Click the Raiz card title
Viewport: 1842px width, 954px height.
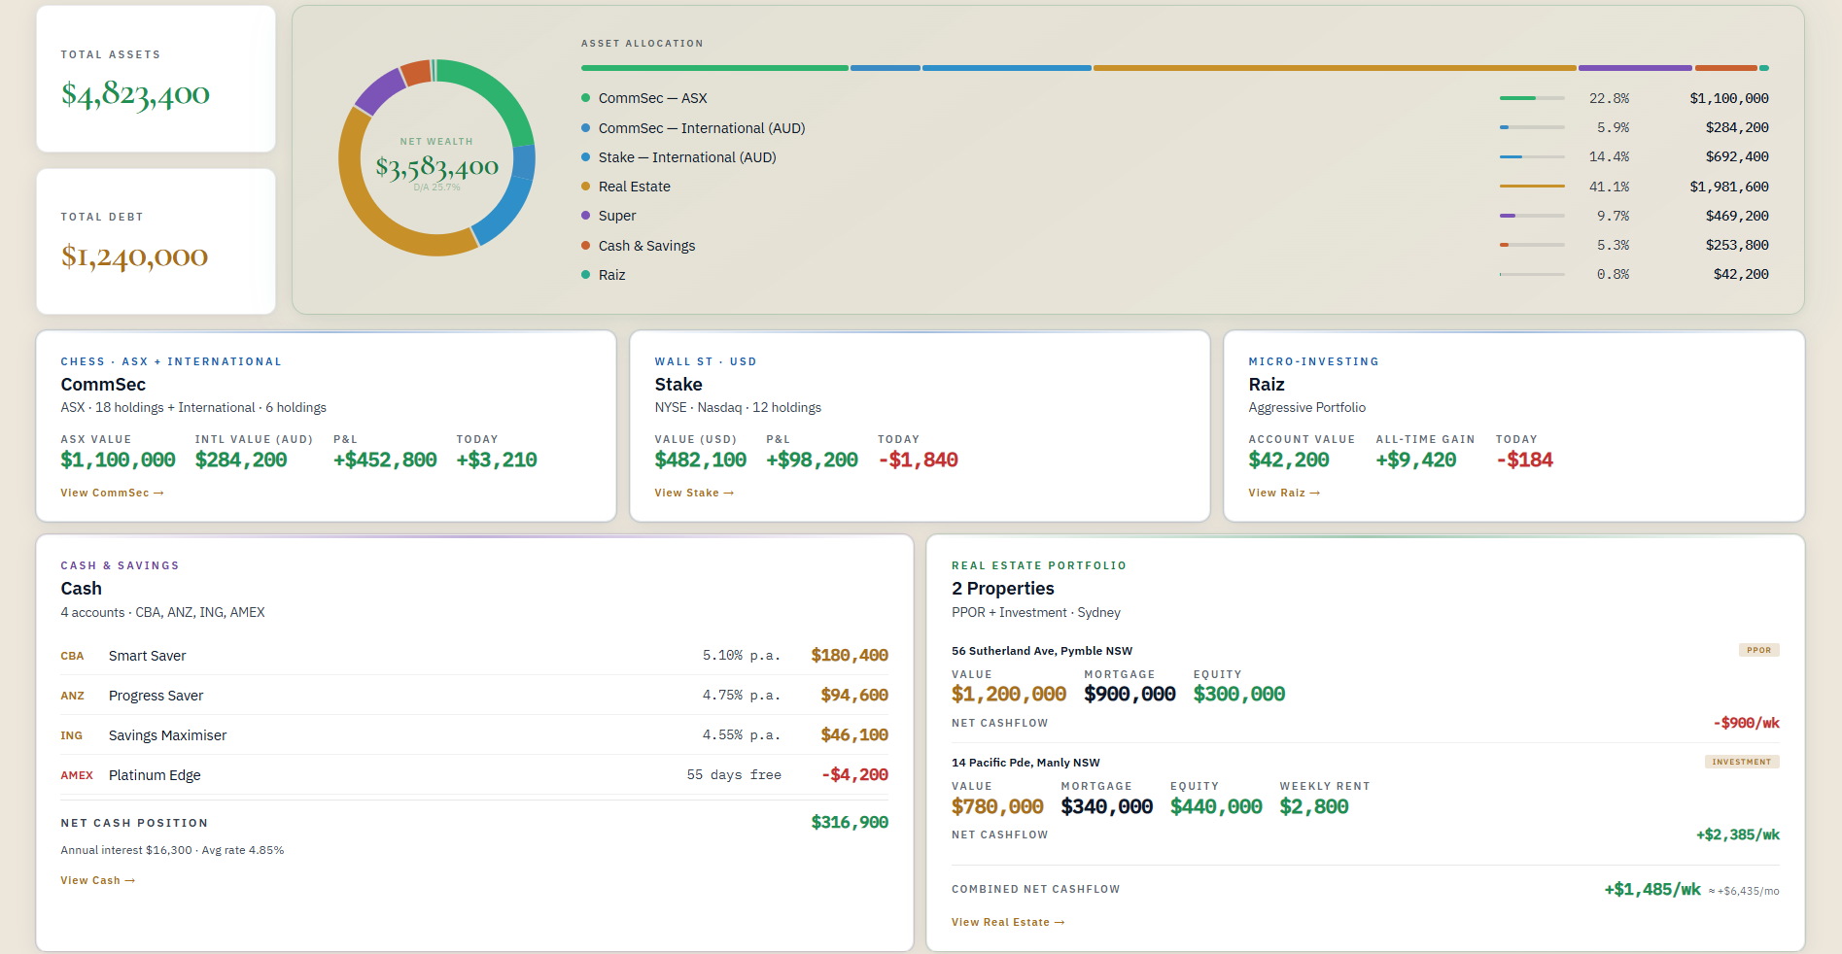tap(1267, 385)
